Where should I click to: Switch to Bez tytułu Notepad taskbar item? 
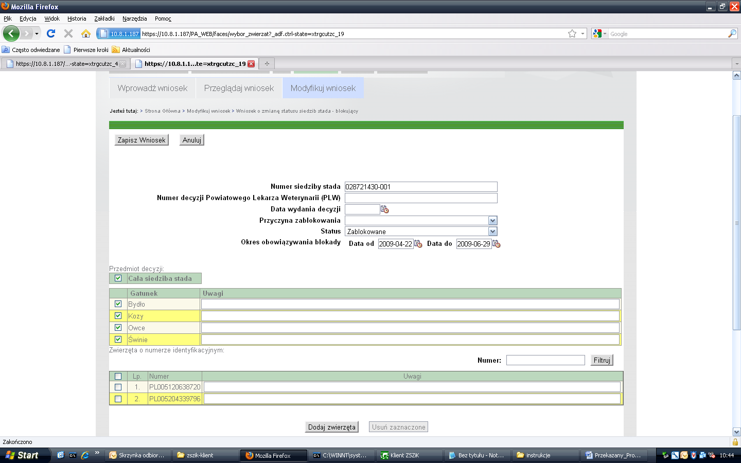(x=478, y=455)
